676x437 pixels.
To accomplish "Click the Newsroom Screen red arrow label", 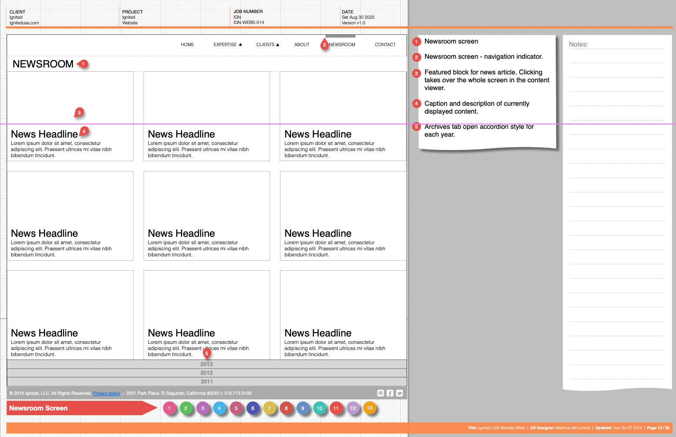I will tap(82, 408).
